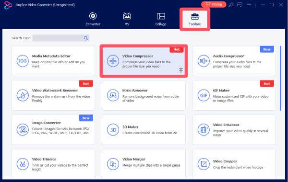Open the feedback chat icon
The width and height of the screenshot is (288, 182).
click(240, 5)
